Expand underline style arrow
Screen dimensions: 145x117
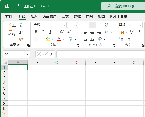click(55, 32)
